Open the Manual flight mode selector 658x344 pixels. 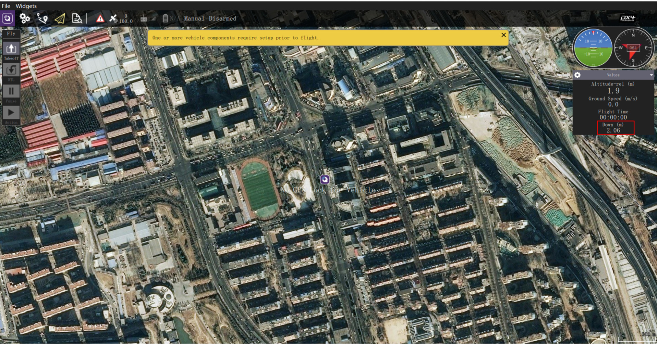pyautogui.click(x=194, y=18)
